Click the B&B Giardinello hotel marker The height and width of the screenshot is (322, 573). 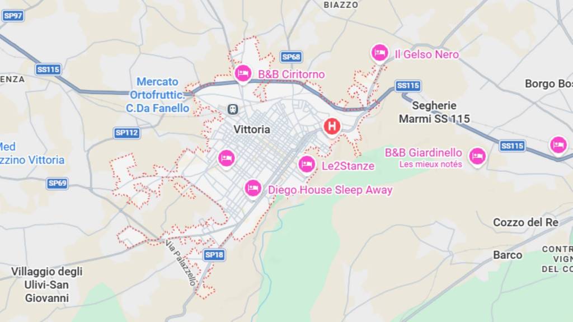coord(477,157)
